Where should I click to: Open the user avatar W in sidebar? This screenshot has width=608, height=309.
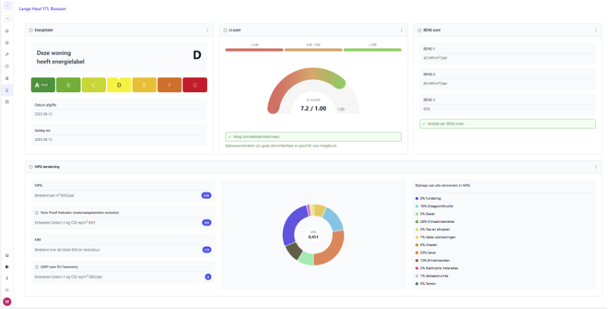tap(7, 301)
